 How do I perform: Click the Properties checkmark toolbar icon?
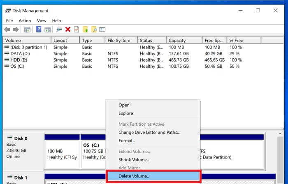point(76,30)
